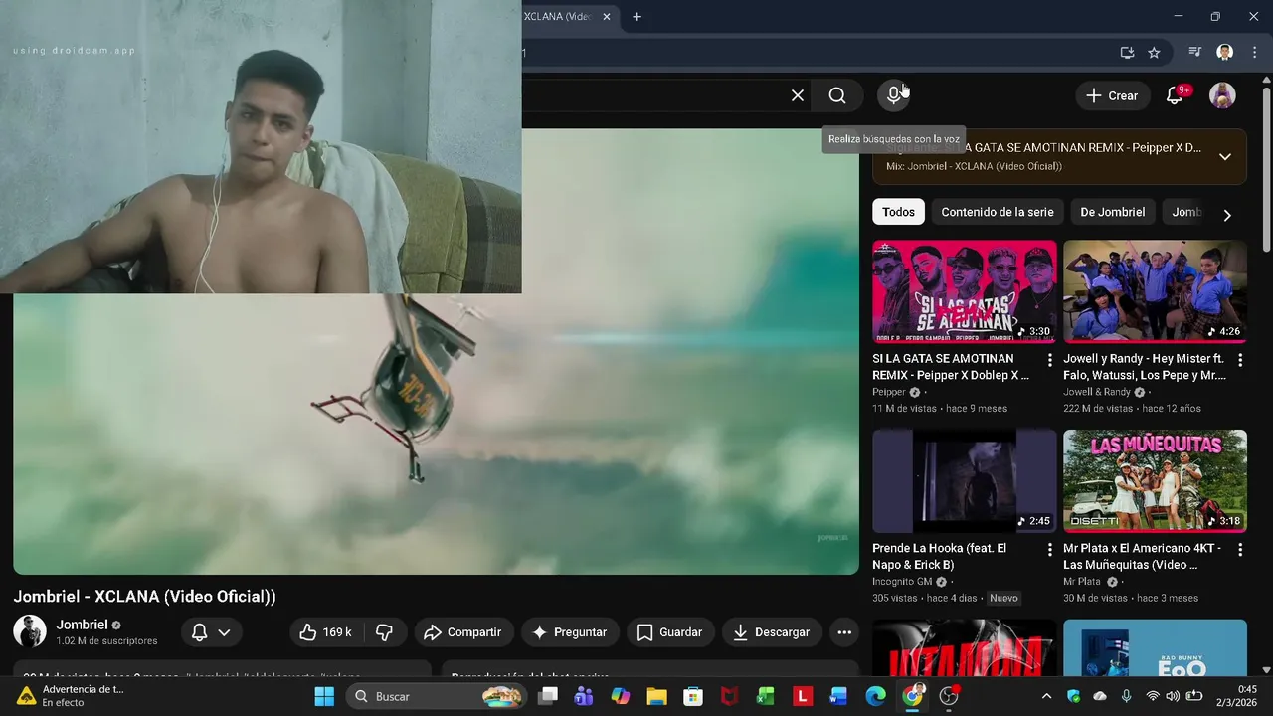The image size is (1273, 716).
Task: Open Microsoft Edge from the taskbar
Action: click(x=875, y=696)
